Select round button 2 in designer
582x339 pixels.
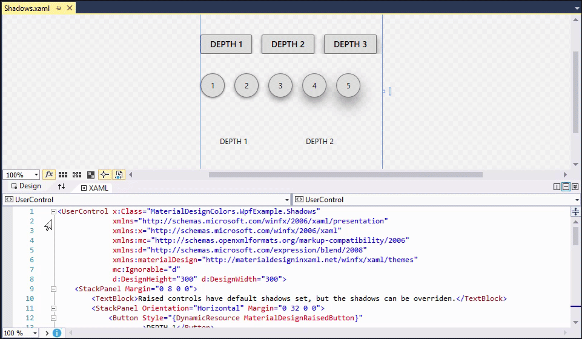click(246, 86)
